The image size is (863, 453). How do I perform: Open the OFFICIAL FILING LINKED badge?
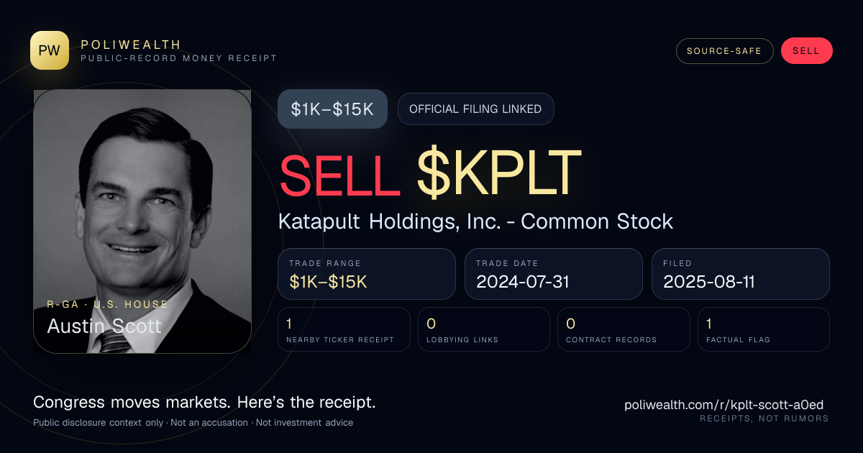click(475, 109)
